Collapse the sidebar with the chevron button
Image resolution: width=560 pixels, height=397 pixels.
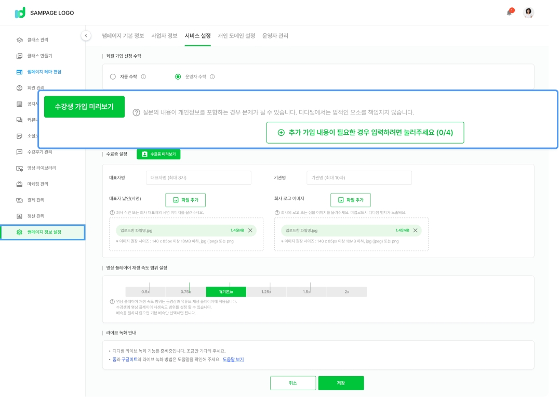(86, 35)
